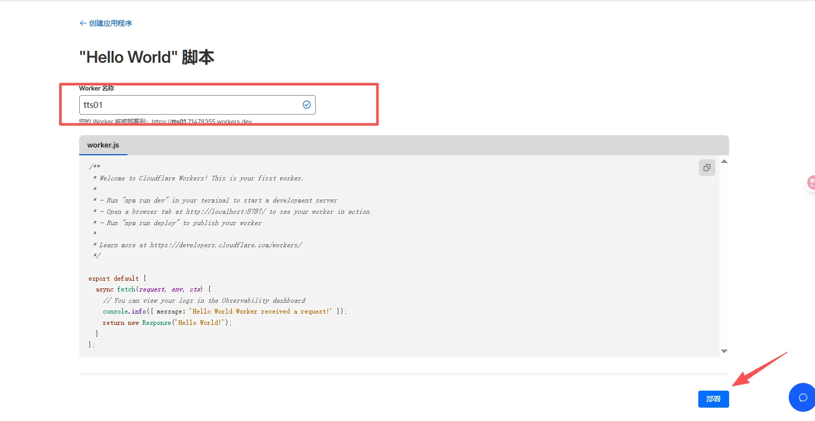This screenshot has height=421, width=815.
Task: Click the workers.dev deployment URL text
Action: (202, 122)
